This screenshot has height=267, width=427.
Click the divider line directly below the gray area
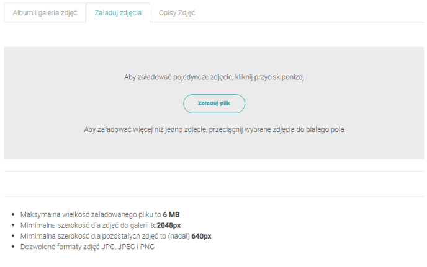[x=213, y=172]
